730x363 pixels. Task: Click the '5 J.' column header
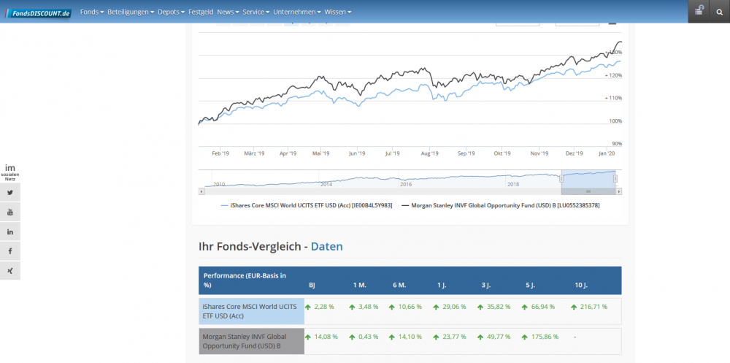tap(530, 286)
